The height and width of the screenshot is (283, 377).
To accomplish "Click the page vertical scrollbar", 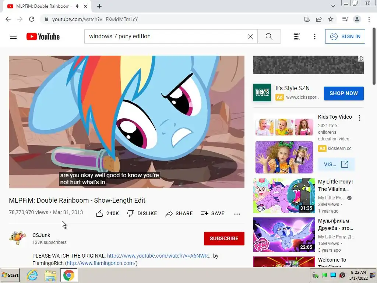I will (374, 56).
